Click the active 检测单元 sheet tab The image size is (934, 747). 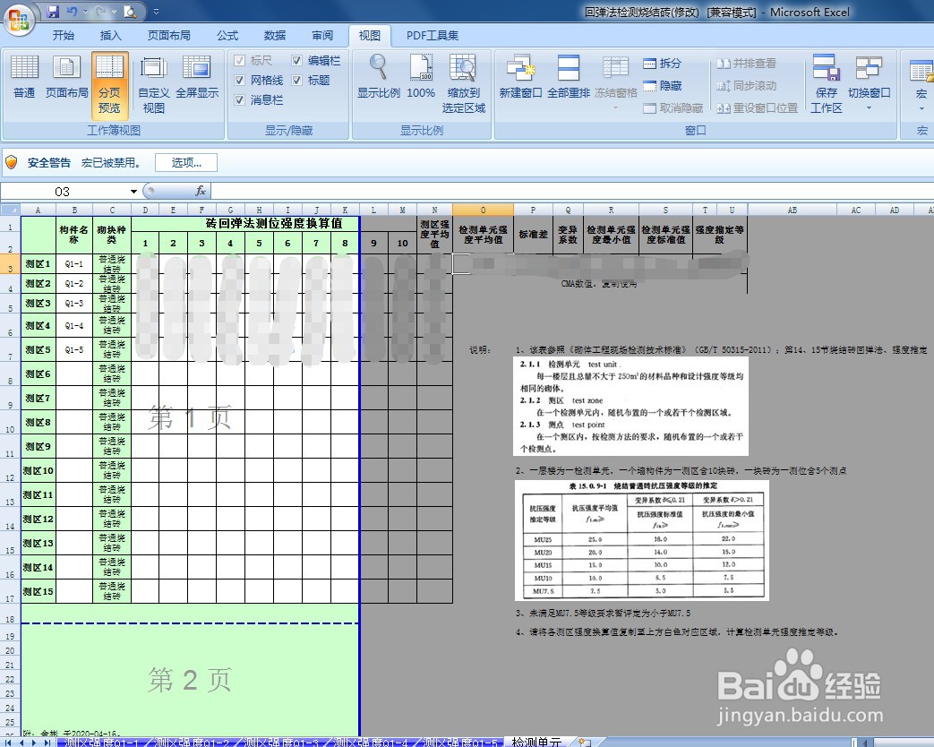tap(536, 742)
